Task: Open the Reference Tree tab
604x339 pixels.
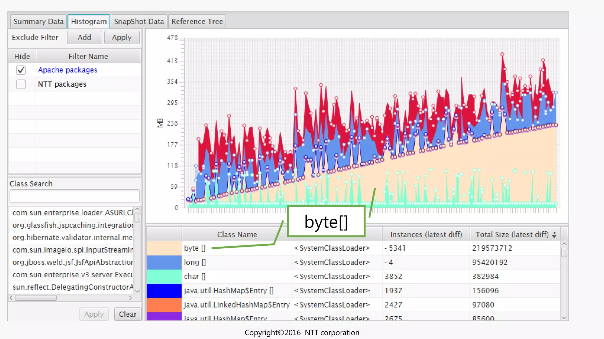Action: point(197,21)
